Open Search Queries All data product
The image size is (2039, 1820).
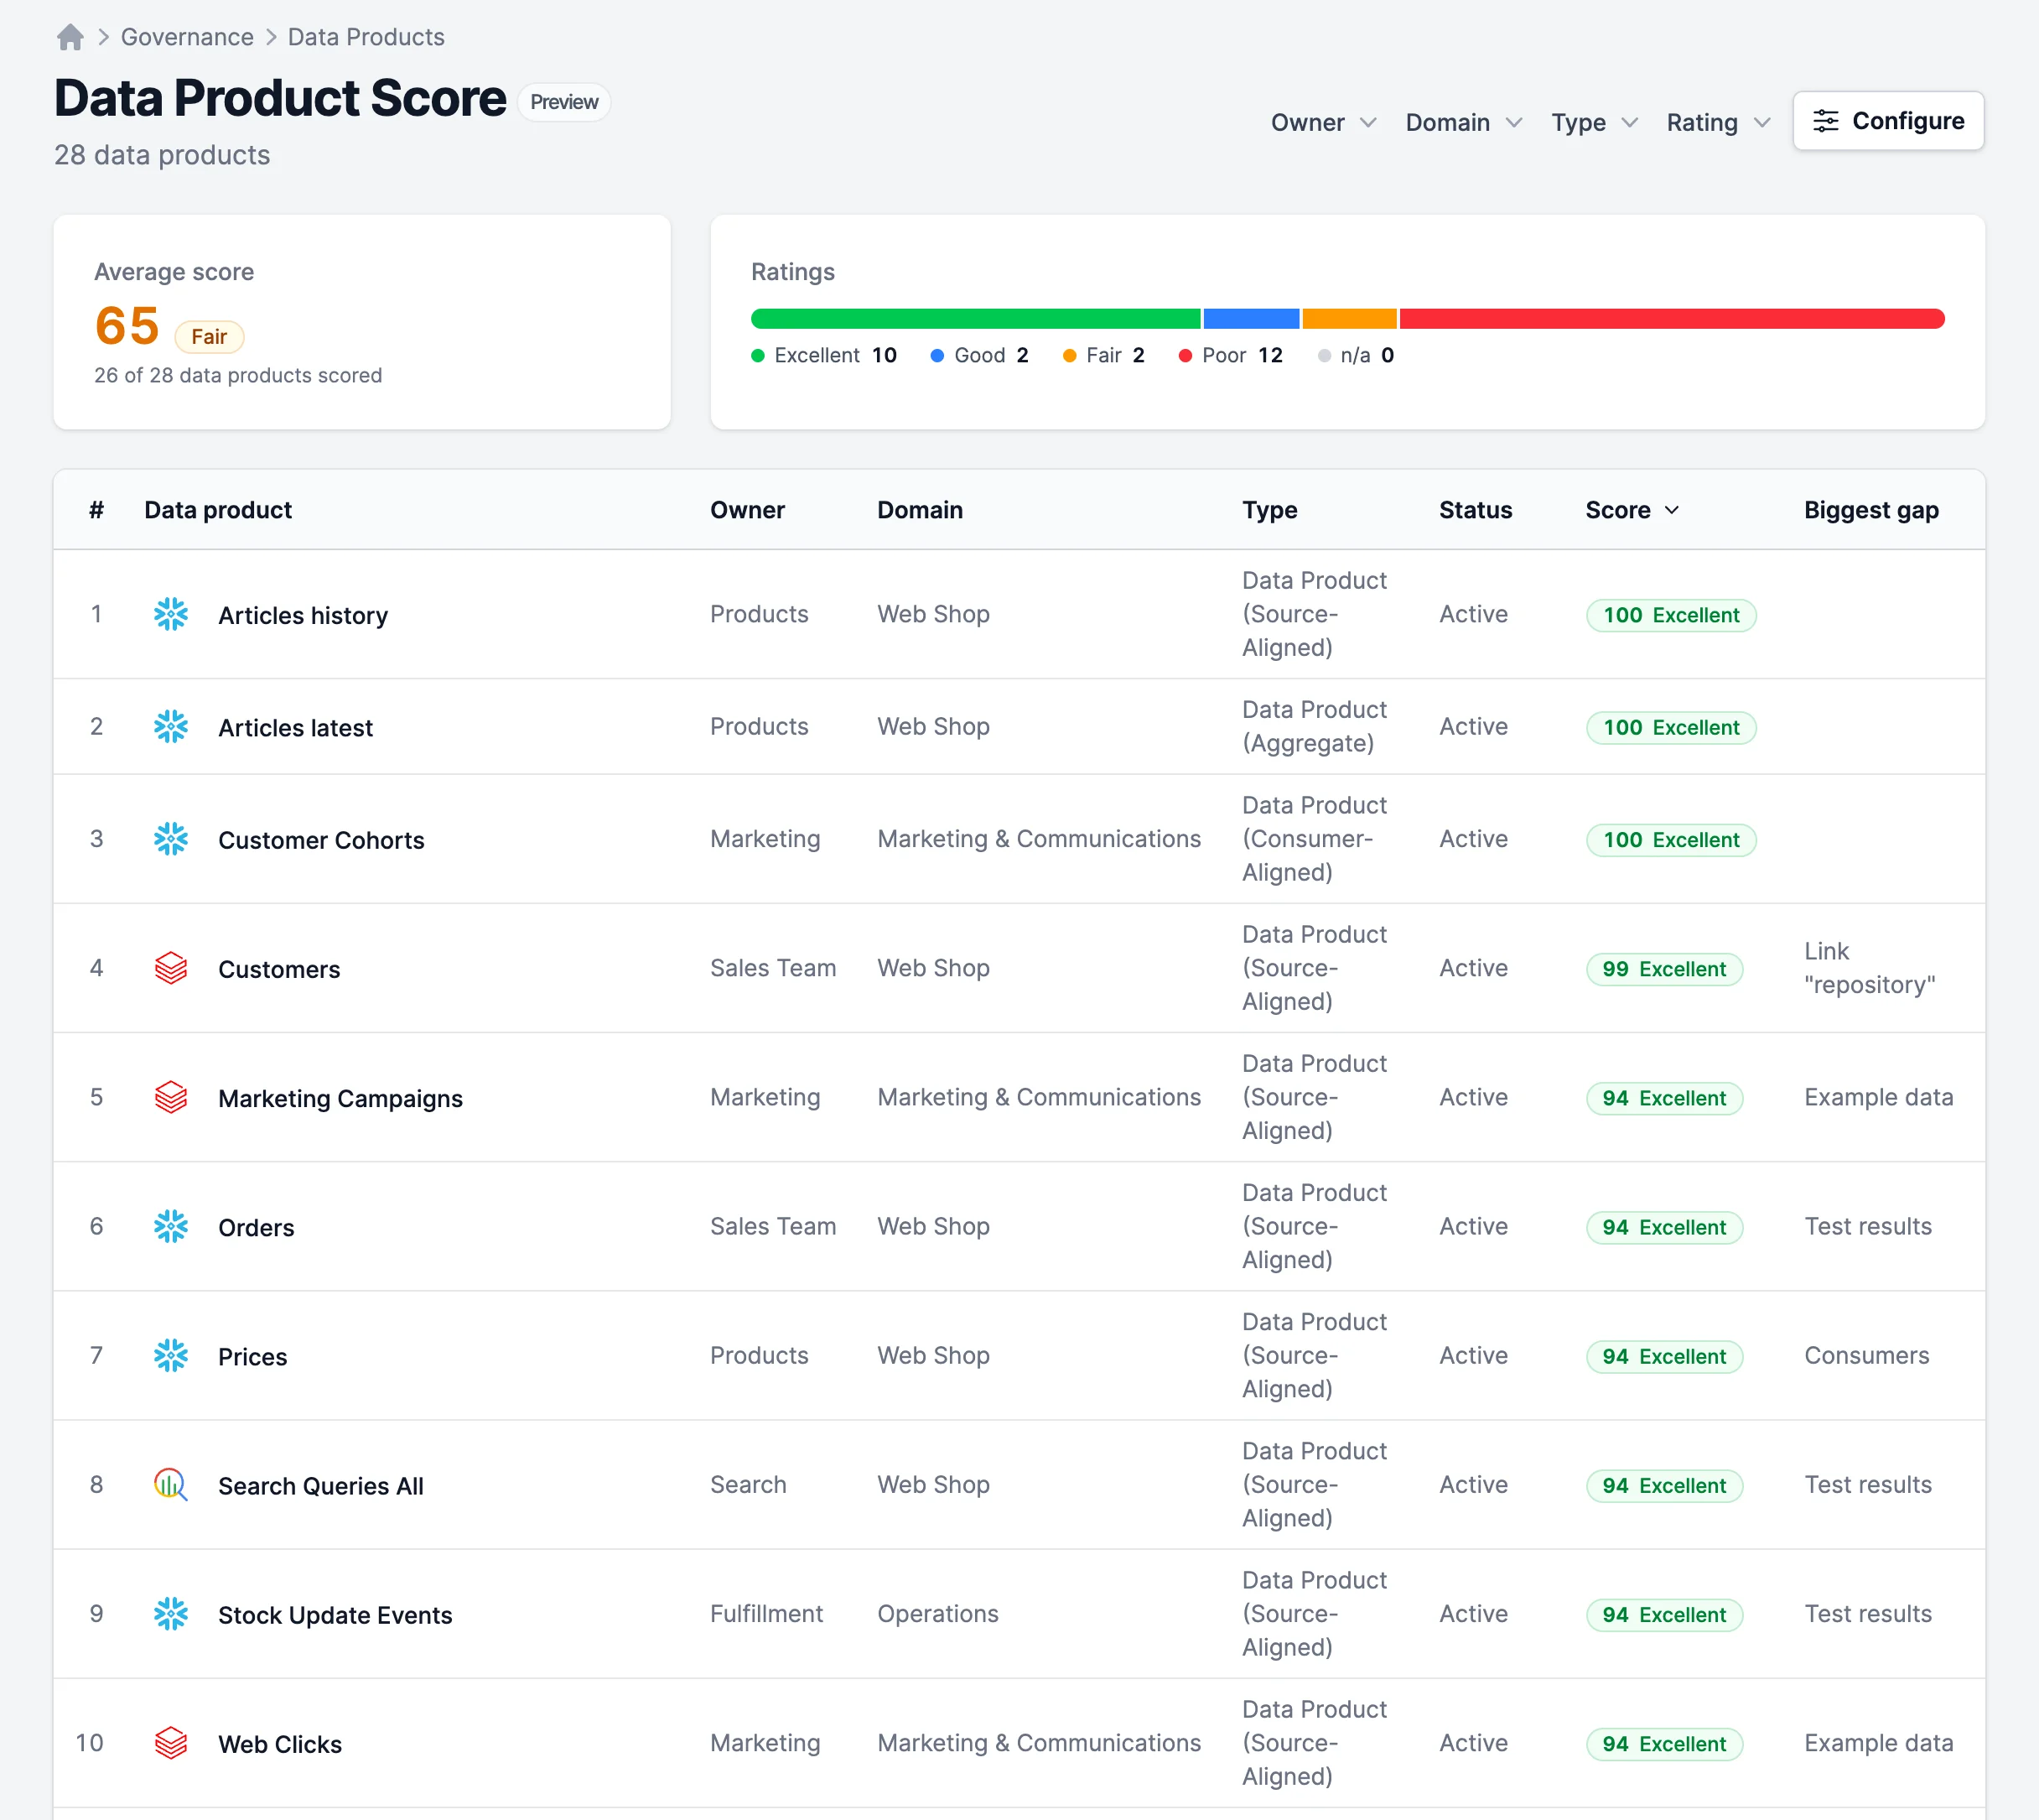coord(321,1485)
